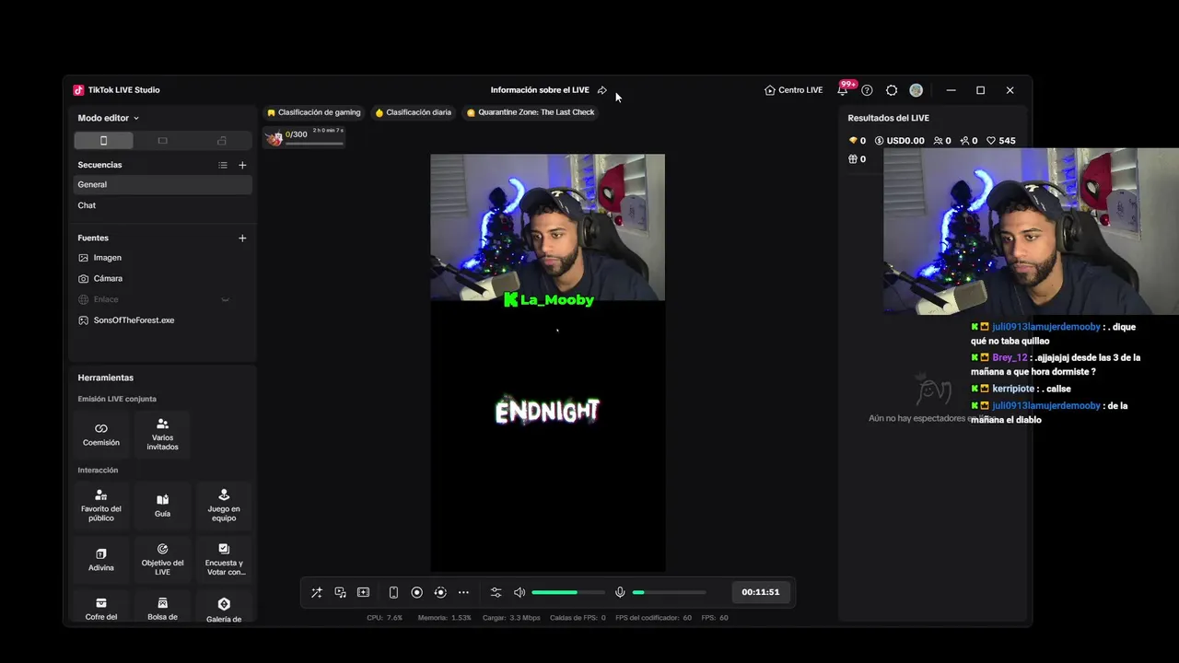Screen dimensions: 1179x663
Task: Select the portrait phone layout tab
Action: point(103,141)
